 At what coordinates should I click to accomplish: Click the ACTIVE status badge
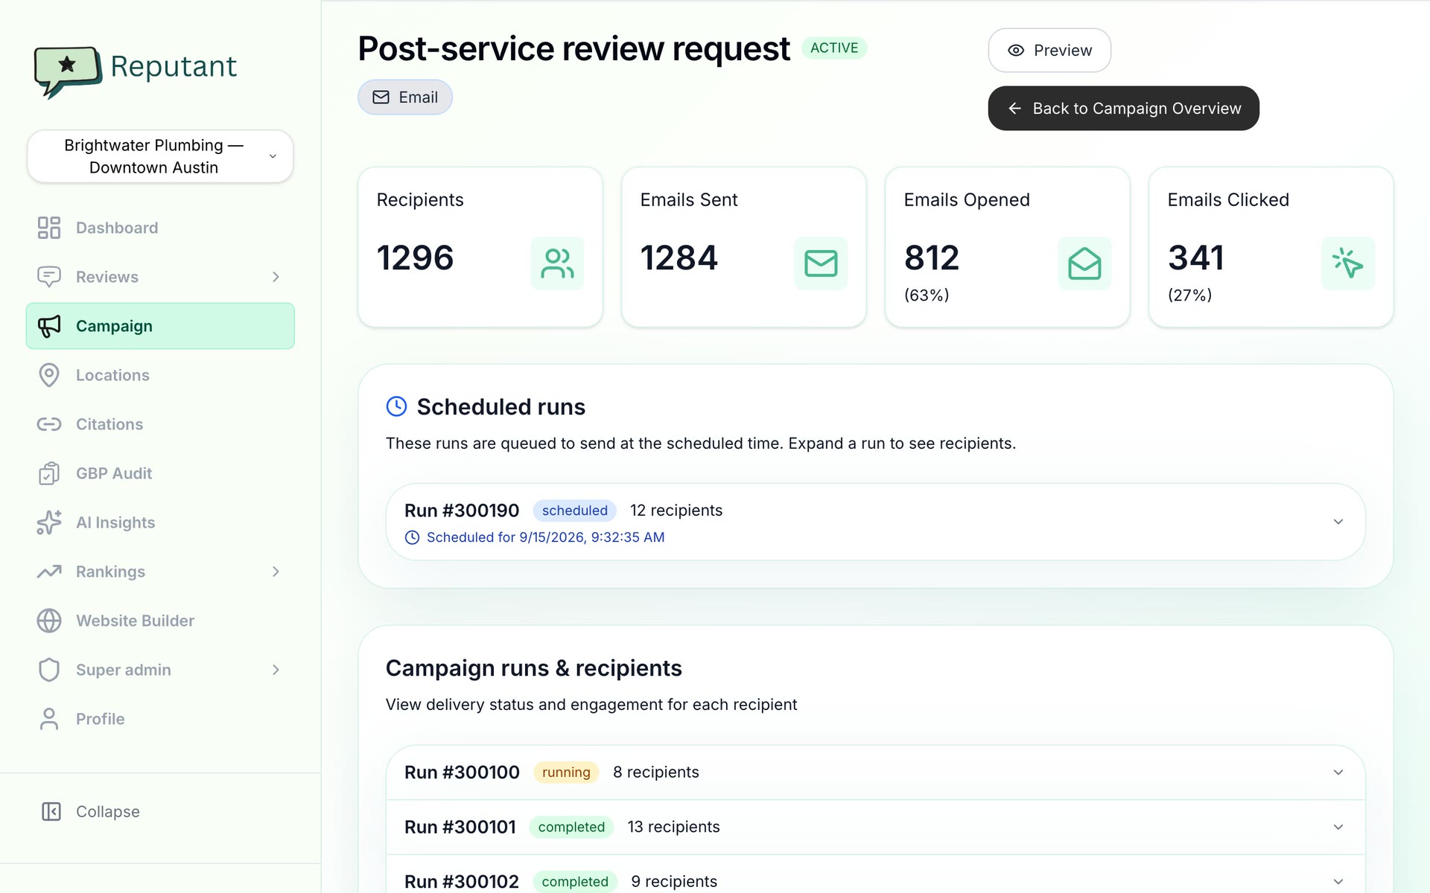(834, 48)
